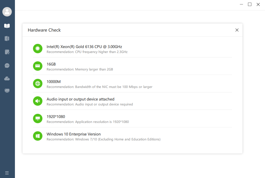The image size is (265, 178).
Task: Click the green memory module icon
Action: [38, 66]
